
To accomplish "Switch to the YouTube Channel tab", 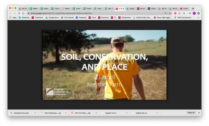I will [x=184, y=9].
